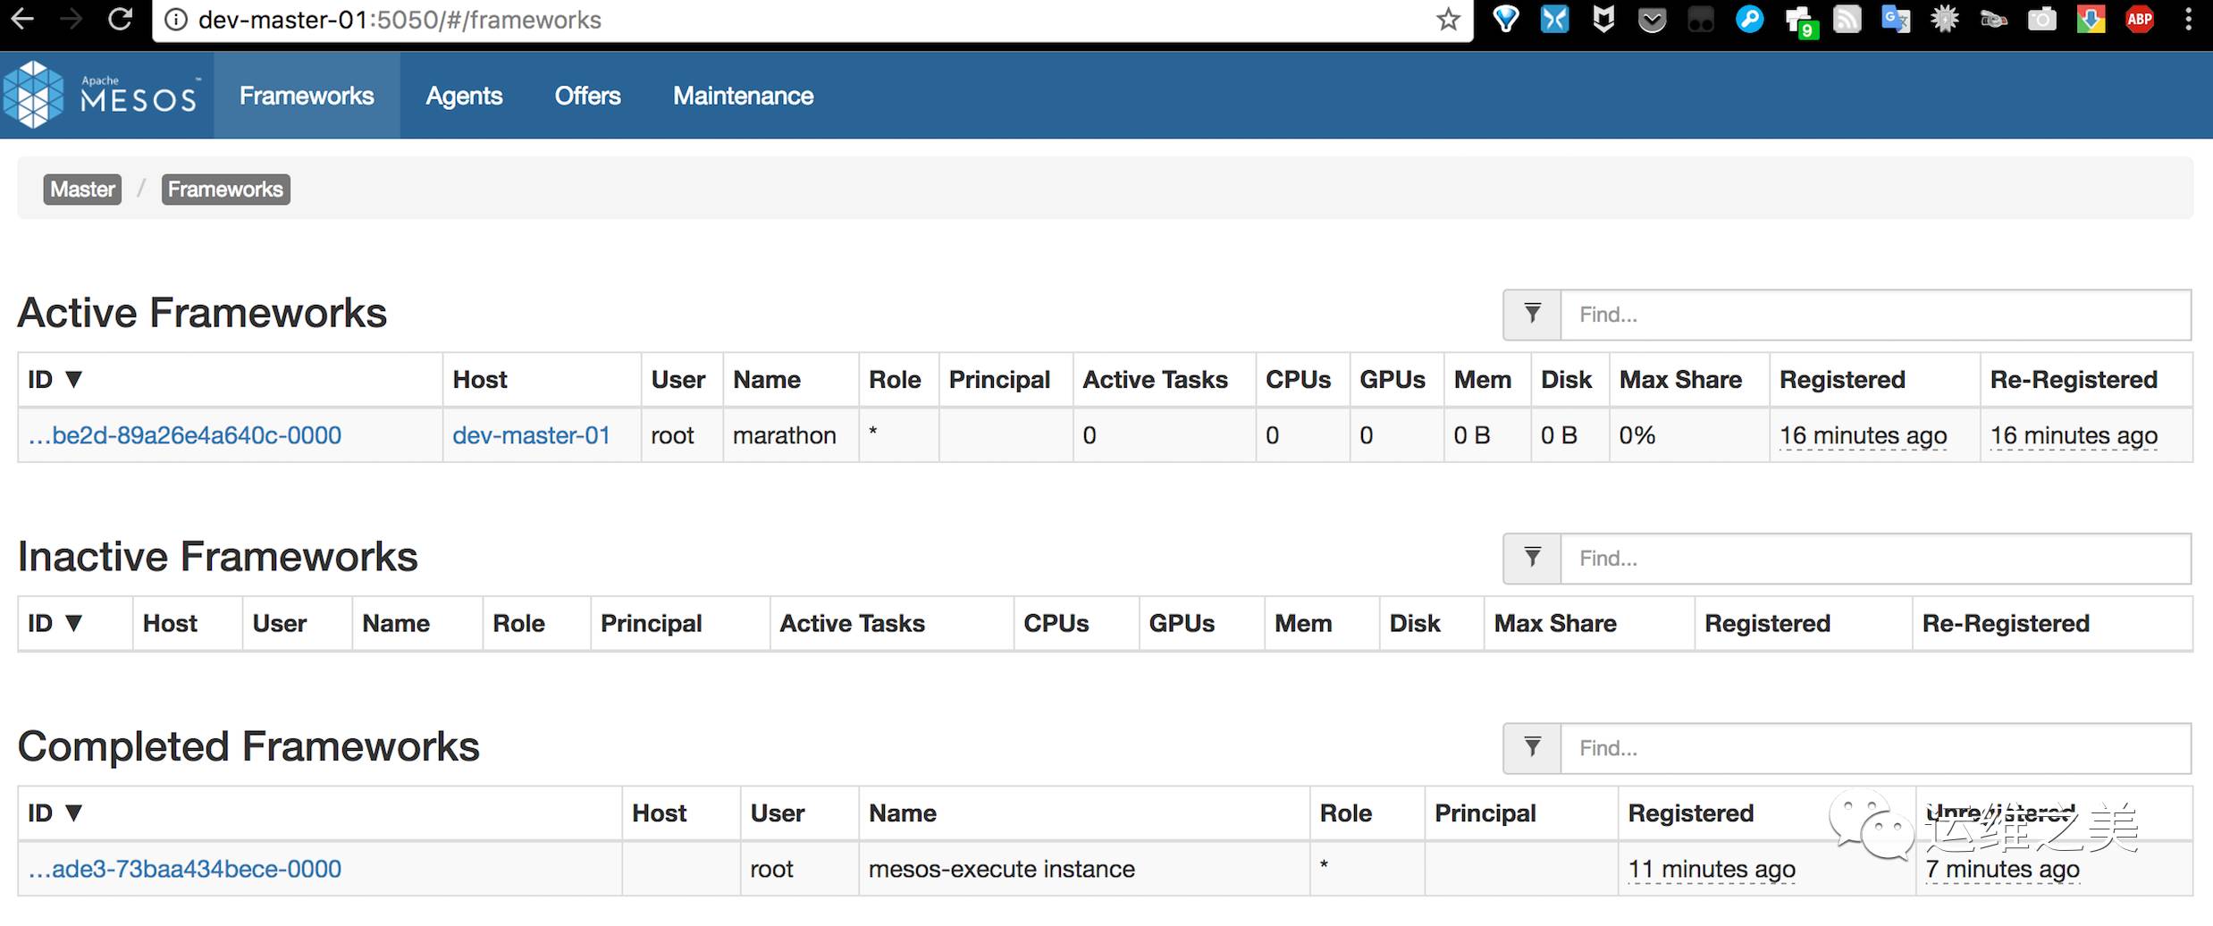Click the Apache Mesos logo
This screenshot has width=2213, height=926.
(101, 95)
